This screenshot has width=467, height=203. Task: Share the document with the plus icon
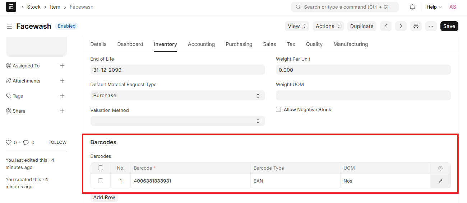point(62,111)
